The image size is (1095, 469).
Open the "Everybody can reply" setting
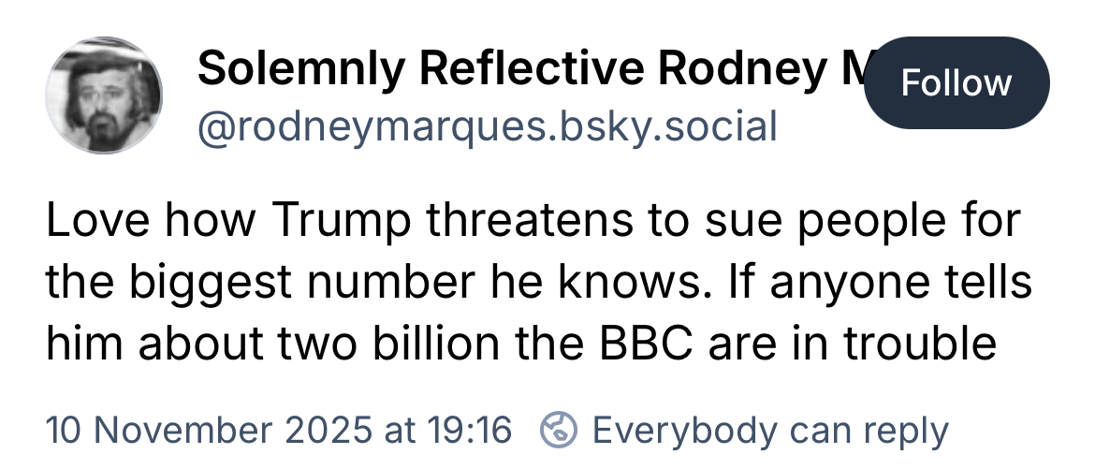[x=769, y=431]
